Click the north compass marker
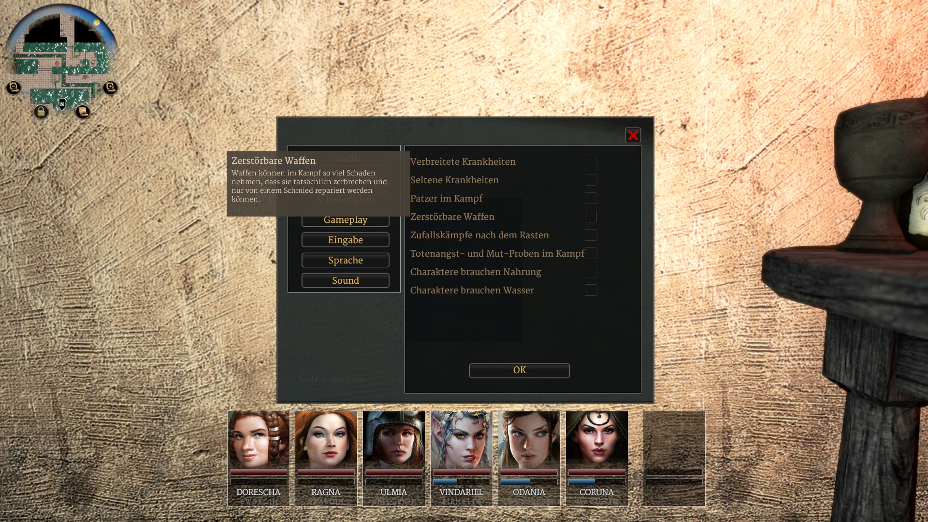928x522 pixels. [x=62, y=104]
